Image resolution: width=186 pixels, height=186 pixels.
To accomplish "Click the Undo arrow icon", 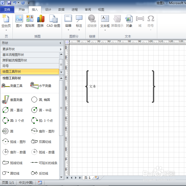I will 15,3.
